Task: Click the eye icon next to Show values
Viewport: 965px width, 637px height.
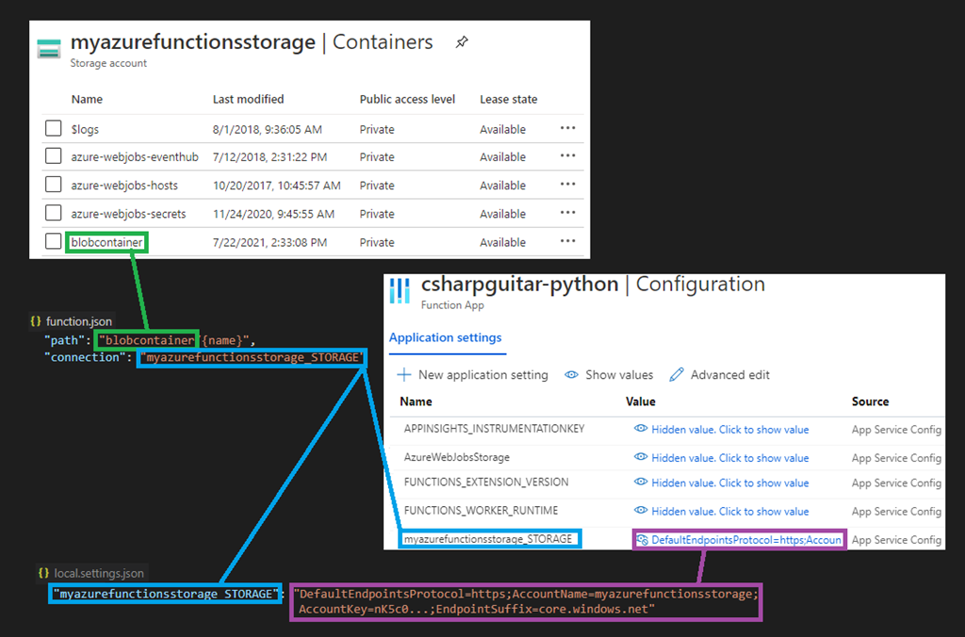Action: (x=571, y=375)
